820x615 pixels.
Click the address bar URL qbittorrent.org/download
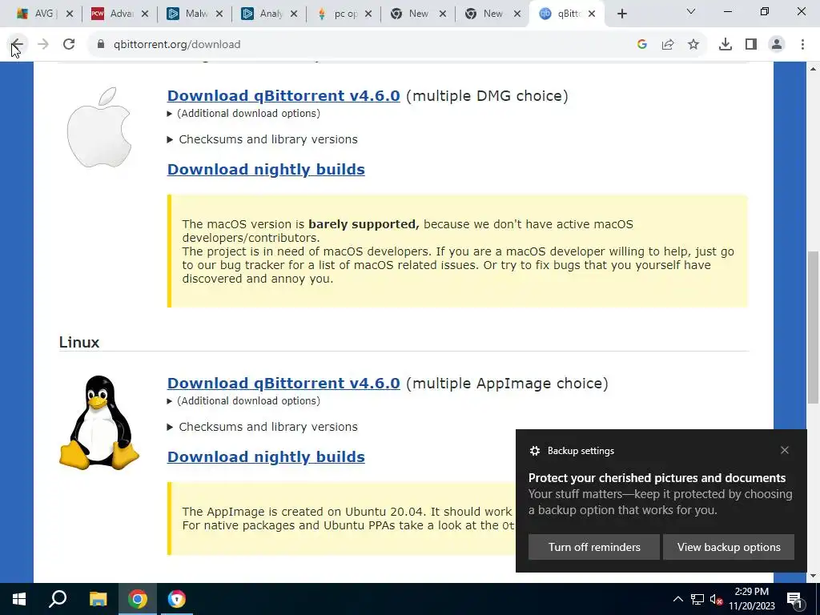pyautogui.click(x=177, y=45)
